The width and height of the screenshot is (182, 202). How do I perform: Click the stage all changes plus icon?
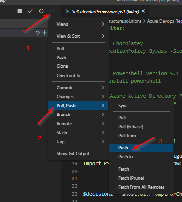45,33
